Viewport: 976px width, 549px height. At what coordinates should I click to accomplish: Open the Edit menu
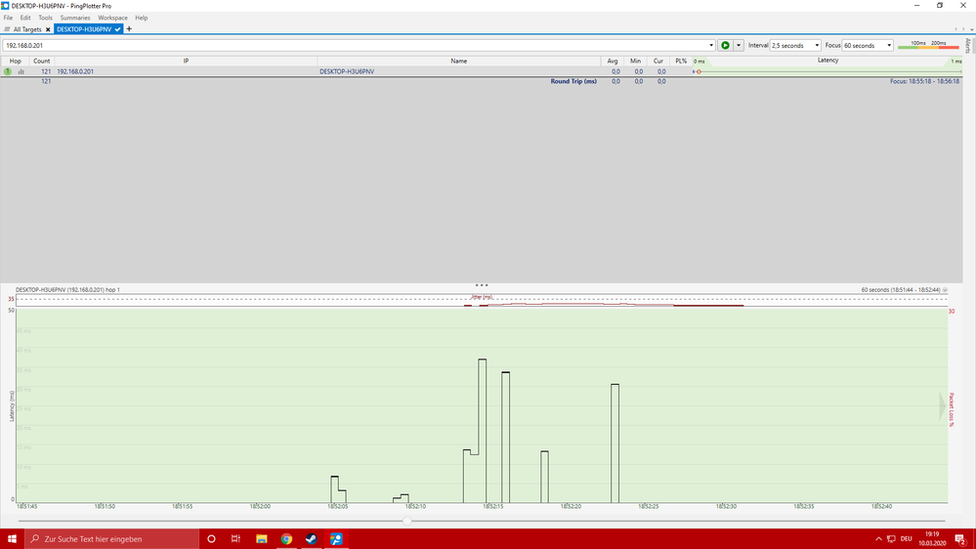(x=25, y=18)
